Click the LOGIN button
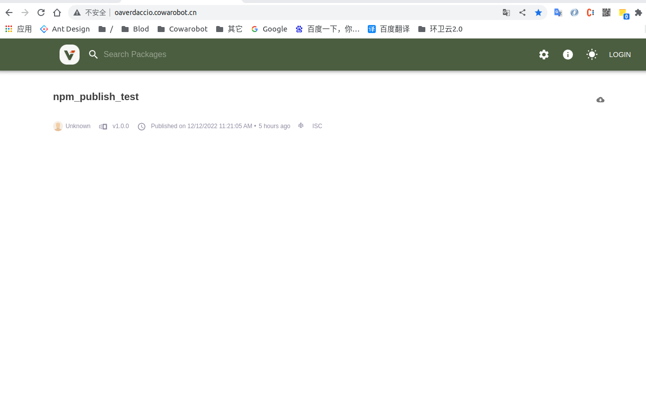 pyautogui.click(x=619, y=55)
